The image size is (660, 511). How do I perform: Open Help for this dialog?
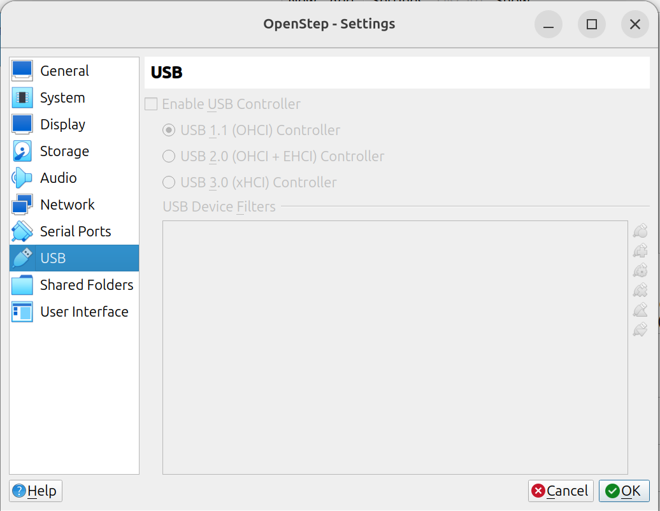pyautogui.click(x=36, y=491)
